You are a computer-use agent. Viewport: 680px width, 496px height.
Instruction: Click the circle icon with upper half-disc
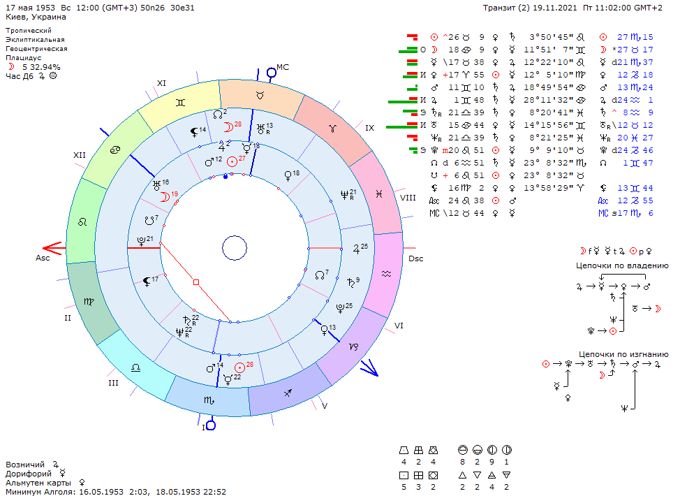click(x=462, y=450)
